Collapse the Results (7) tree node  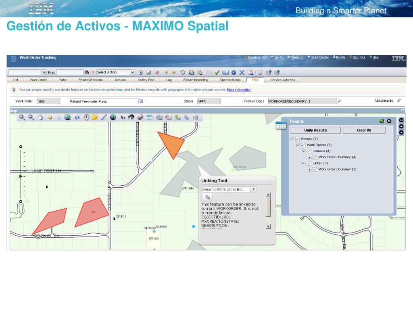(292, 139)
